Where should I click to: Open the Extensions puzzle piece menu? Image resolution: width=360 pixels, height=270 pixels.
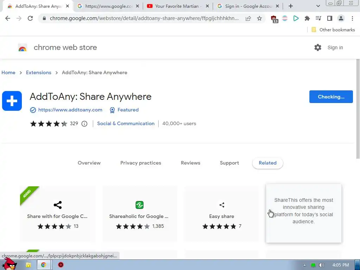[x=307, y=18]
